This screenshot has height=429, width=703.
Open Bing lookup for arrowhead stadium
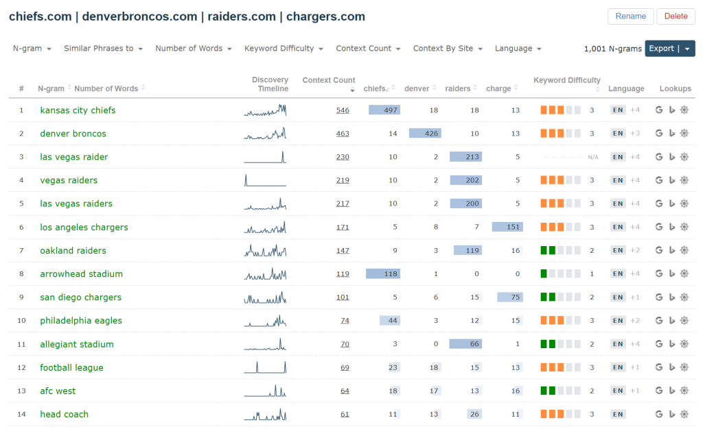click(671, 273)
